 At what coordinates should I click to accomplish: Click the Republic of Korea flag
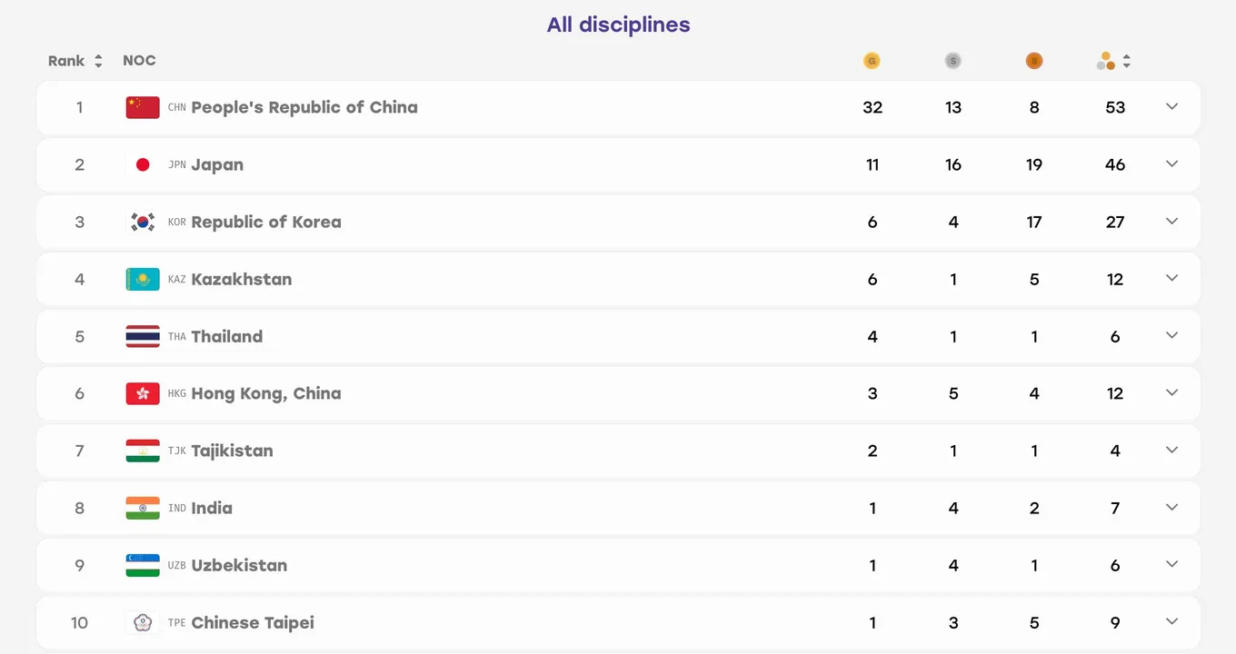[x=143, y=222]
